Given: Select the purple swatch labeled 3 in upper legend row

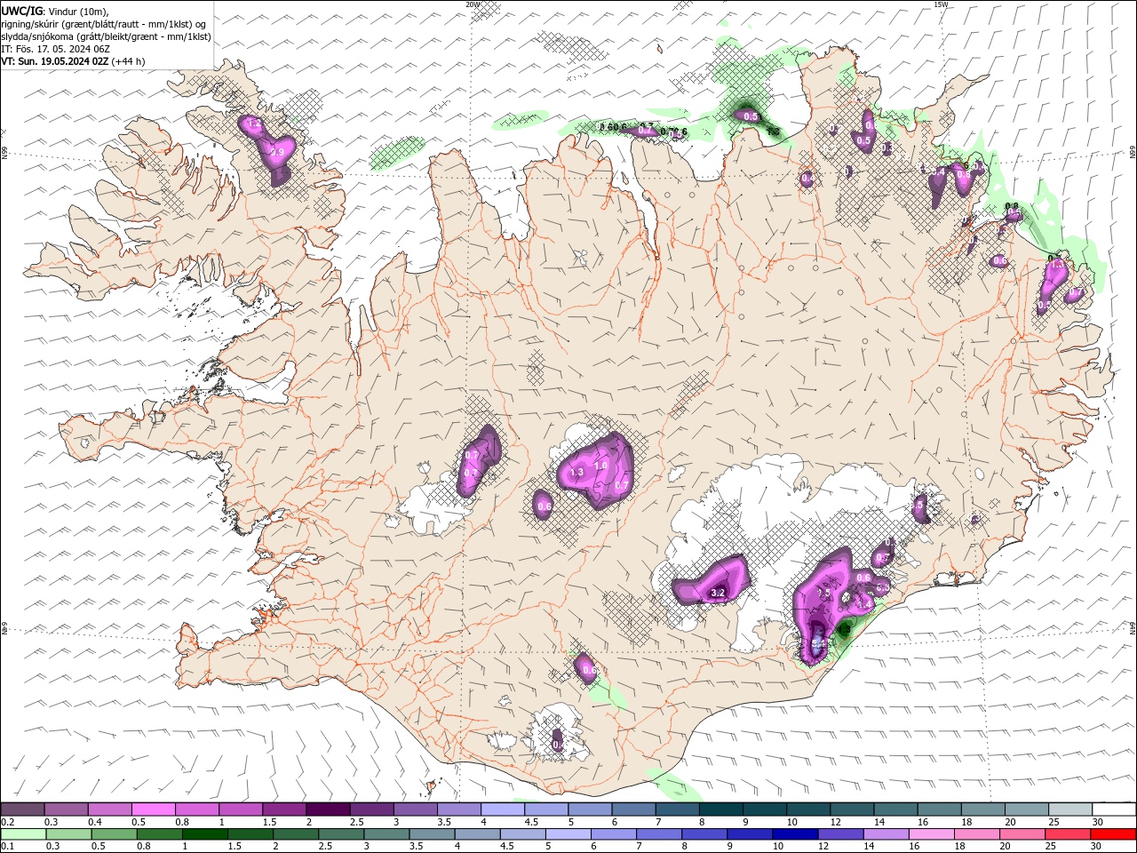Looking at the screenshot, I should [416, 809].
